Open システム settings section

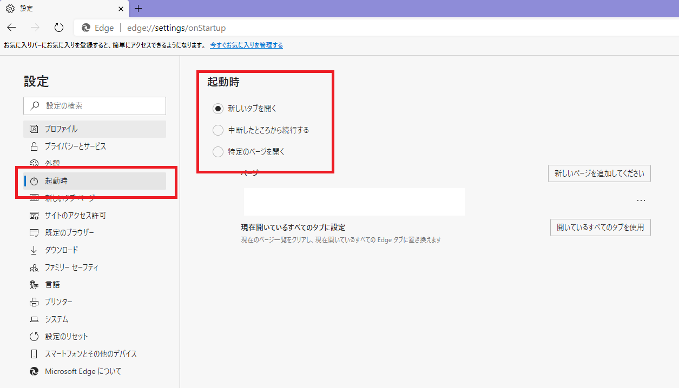click(x=95, y=319)
